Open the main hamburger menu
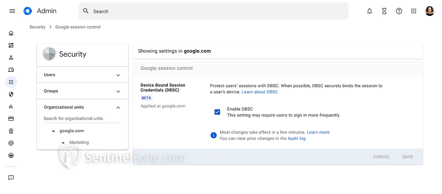 [12, 11]
